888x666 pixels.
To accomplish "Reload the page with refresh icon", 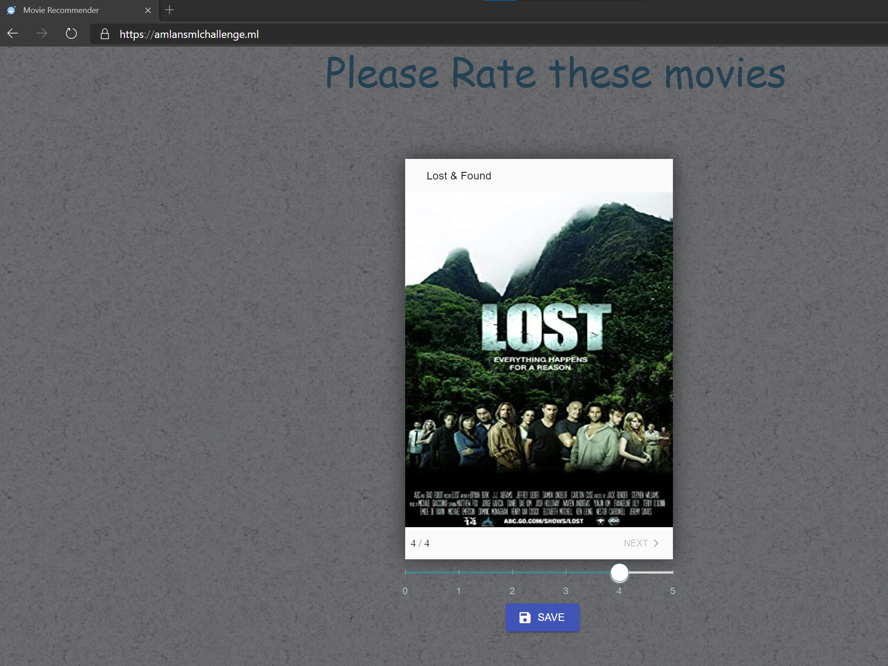I will pyautogui.click(x=71, y=33).
